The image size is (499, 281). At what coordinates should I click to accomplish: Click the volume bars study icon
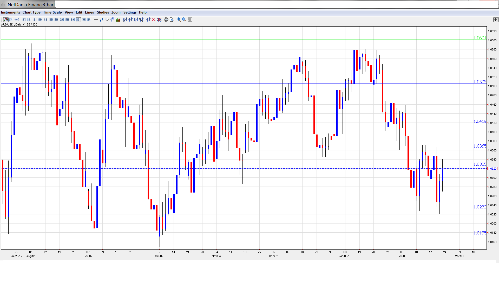click(118, 20)
